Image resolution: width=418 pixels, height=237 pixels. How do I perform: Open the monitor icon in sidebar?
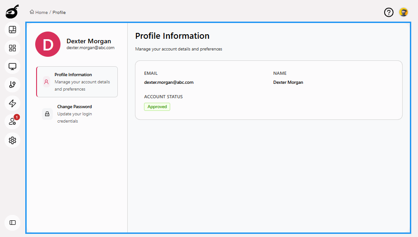pyautogui.click(x=12, y=66)
